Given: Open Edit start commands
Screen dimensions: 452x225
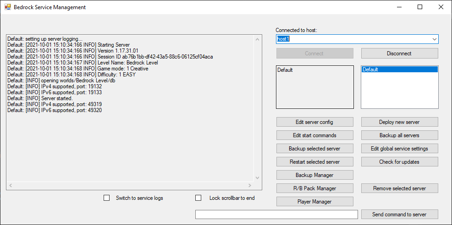Looking at the screenshot, I should 314,135.
